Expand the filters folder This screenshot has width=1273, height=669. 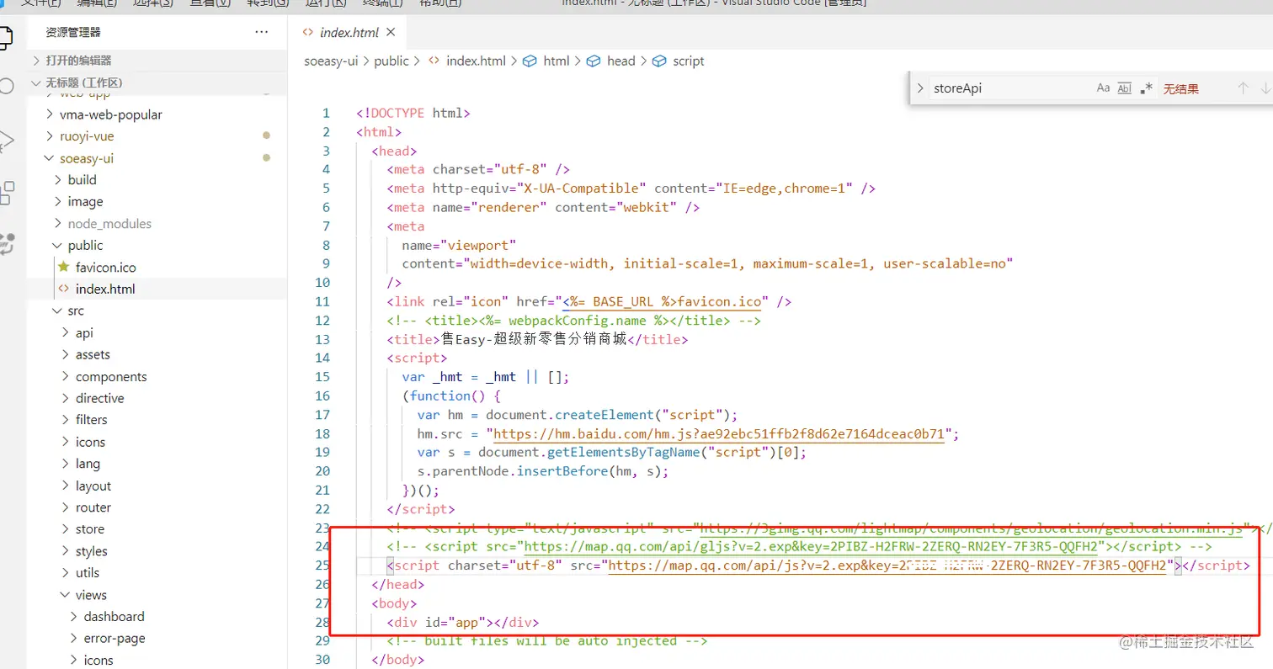tap(66, 419)
